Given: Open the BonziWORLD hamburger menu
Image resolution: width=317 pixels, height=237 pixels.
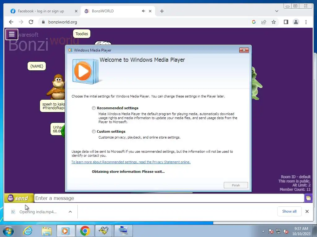Looking at the screenshot, I should click(12, 34).
